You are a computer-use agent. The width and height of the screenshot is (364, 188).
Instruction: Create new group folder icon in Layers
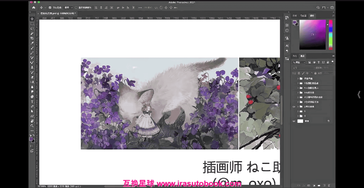(x=319, y=186)
